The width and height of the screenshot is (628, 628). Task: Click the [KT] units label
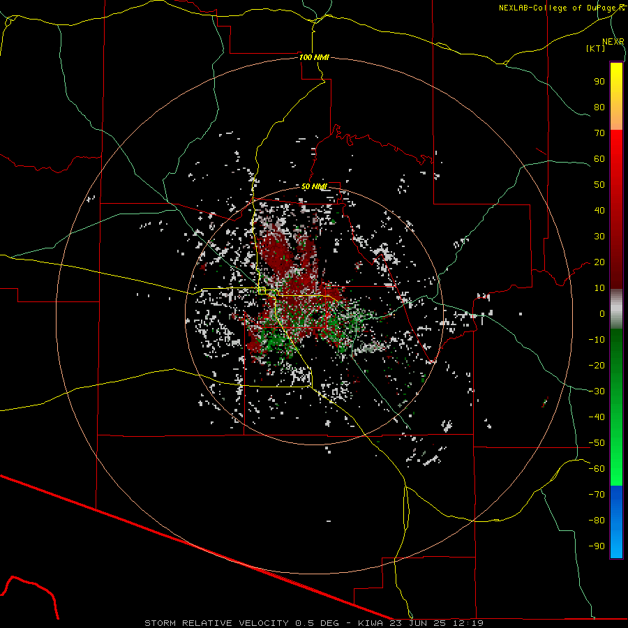click(x=595, y=48)
